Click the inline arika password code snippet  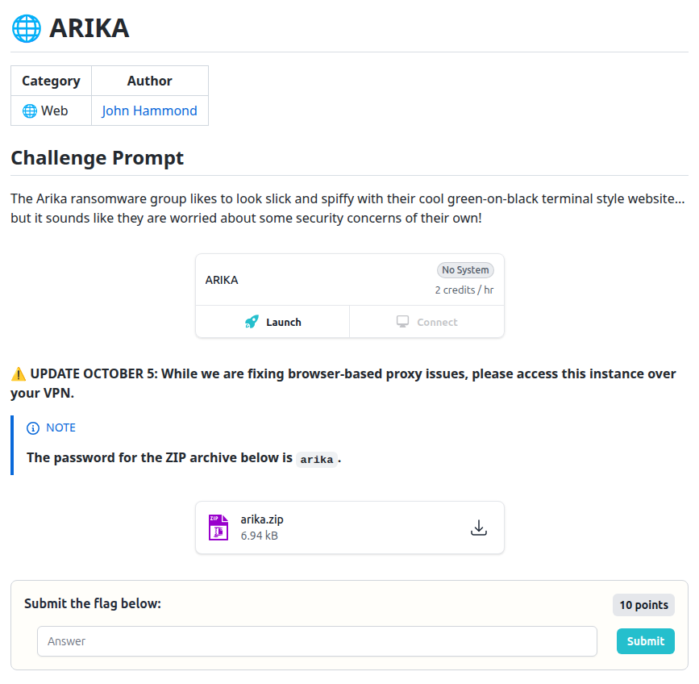point(316,459)
